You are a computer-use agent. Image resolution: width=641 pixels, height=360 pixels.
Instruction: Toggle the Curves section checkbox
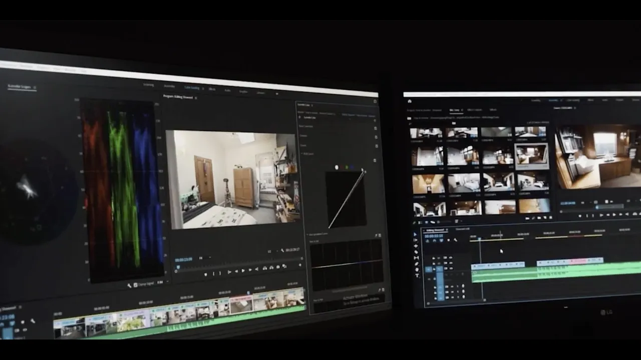click(377, 146)
